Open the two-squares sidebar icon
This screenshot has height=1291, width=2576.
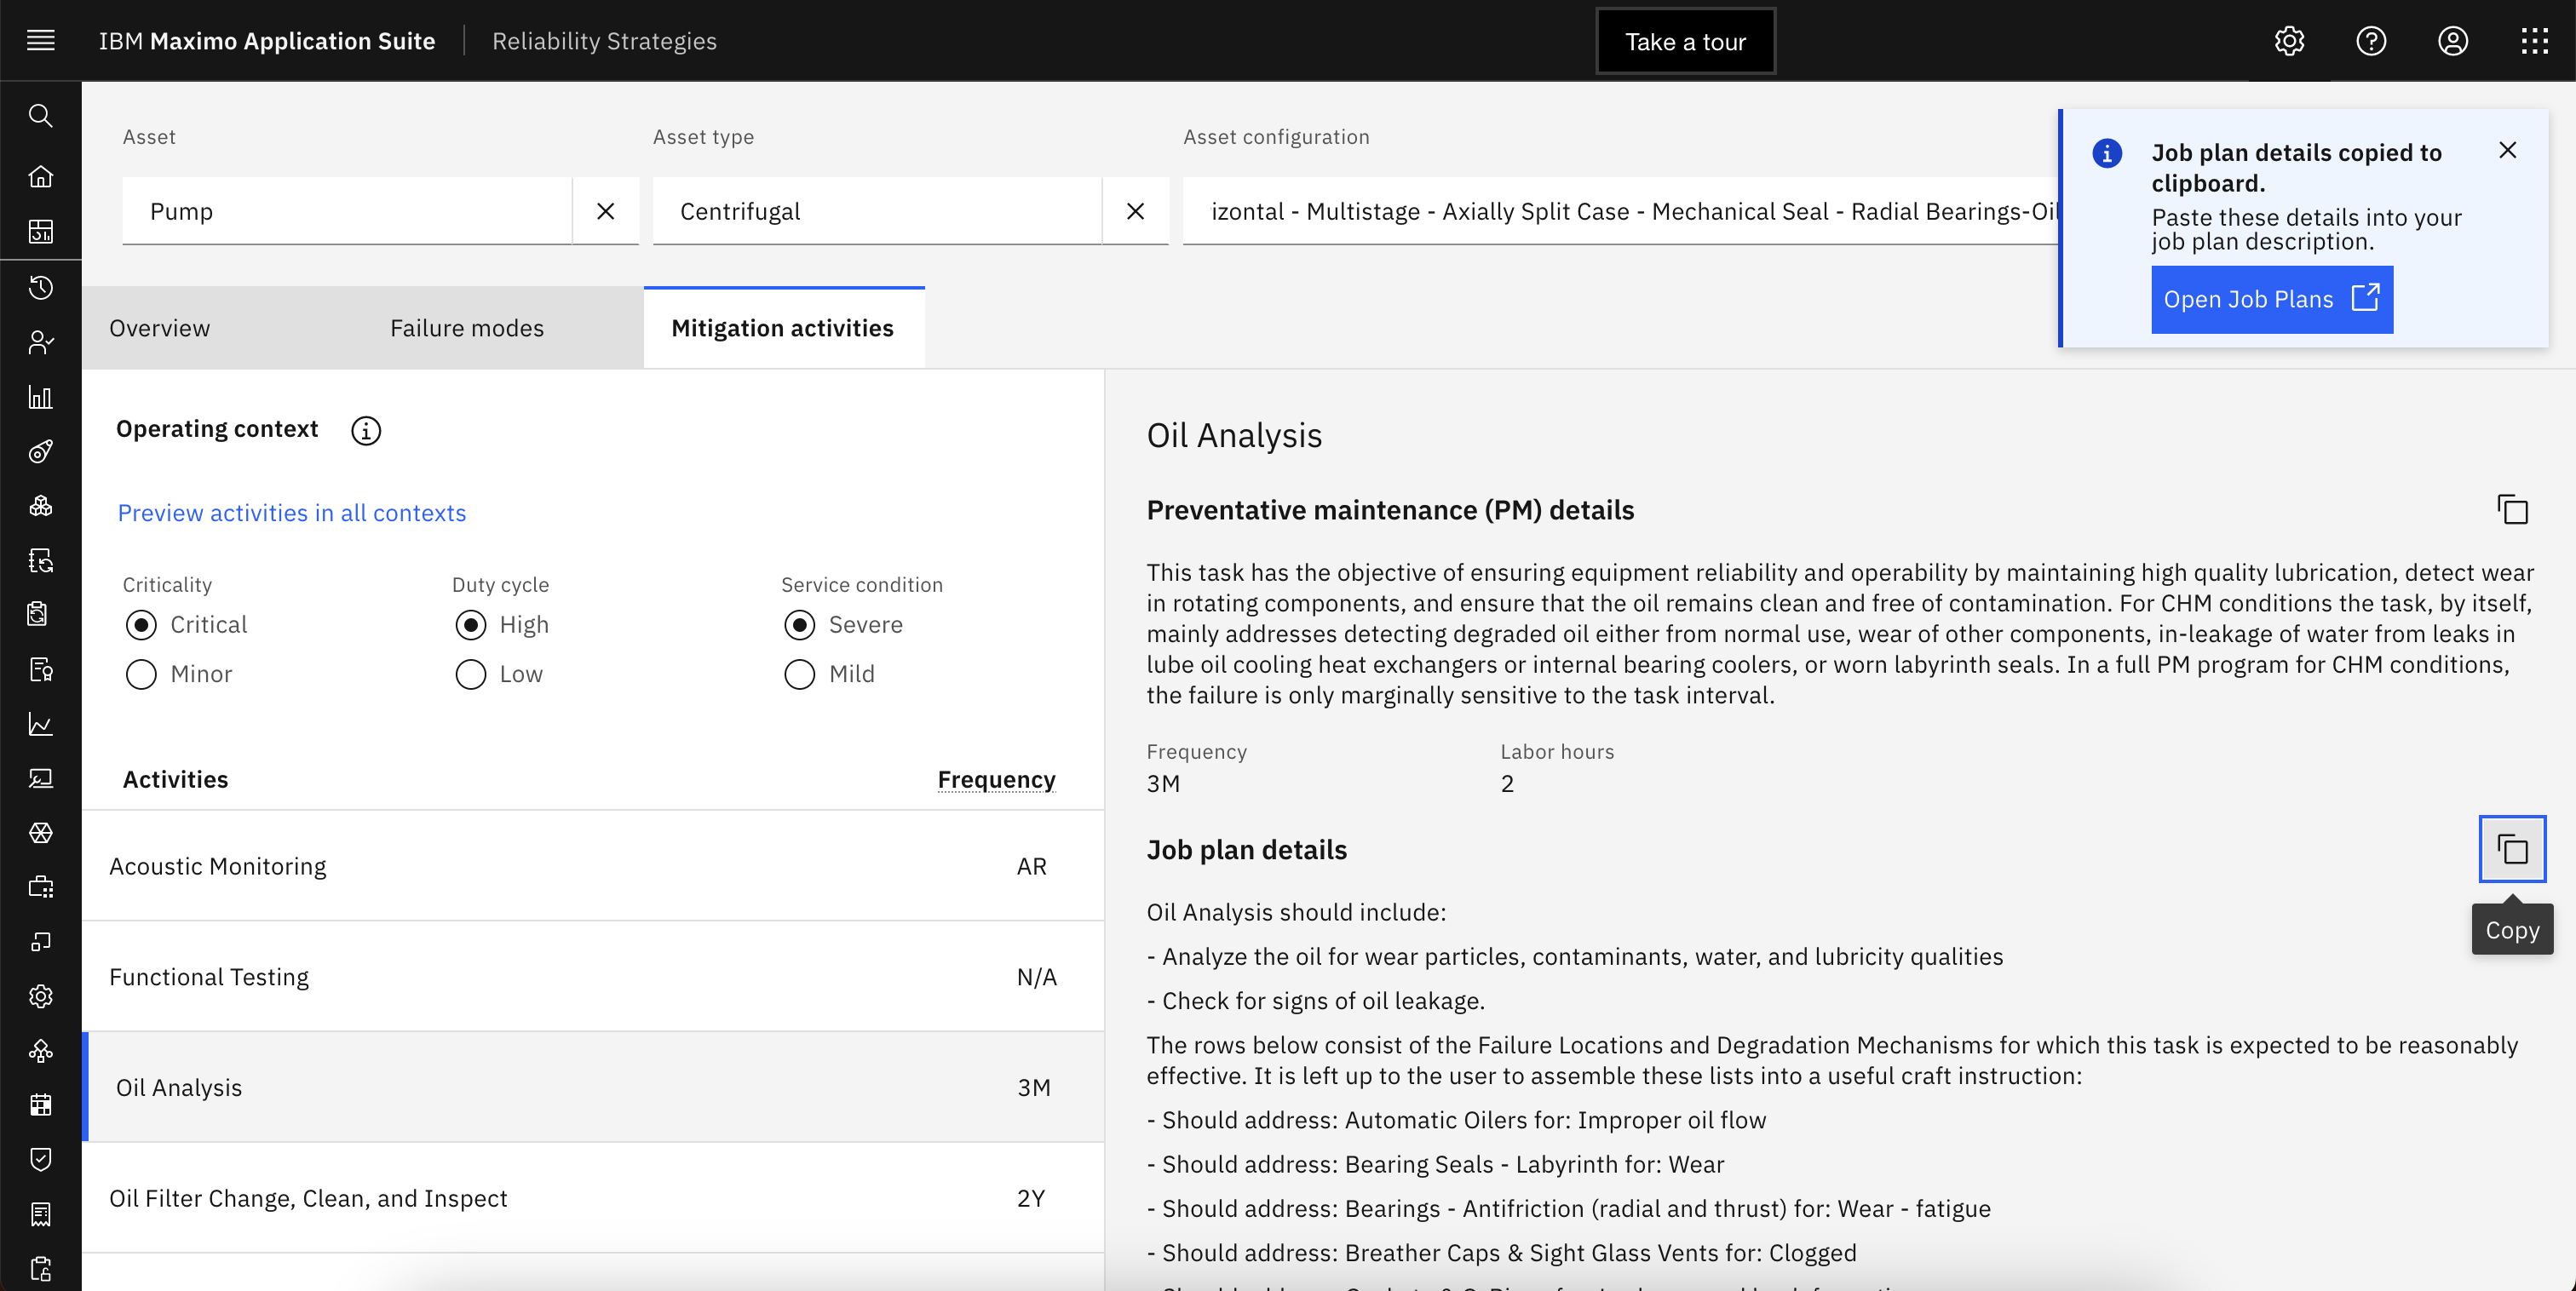point(40,942)
